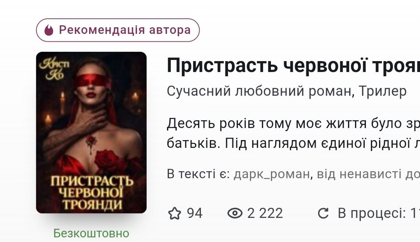This screenshot has width=420, height=242.
Task: Click the Крісті Ко author name on cover
Action: [x=54, y=69]
